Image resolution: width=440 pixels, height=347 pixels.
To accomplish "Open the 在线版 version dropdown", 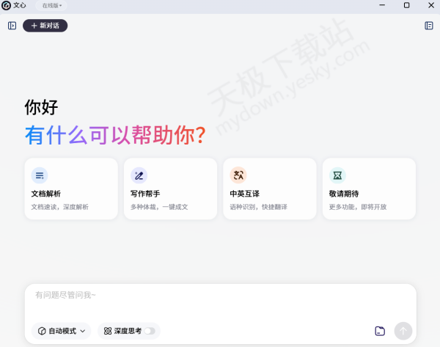I will [51, 6].
